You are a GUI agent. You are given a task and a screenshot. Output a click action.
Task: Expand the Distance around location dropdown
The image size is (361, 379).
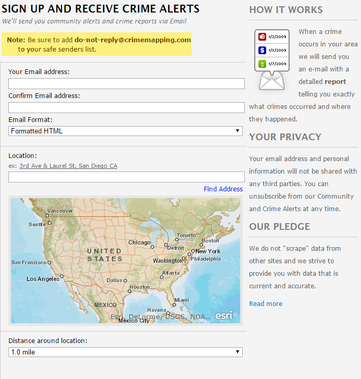126,352
